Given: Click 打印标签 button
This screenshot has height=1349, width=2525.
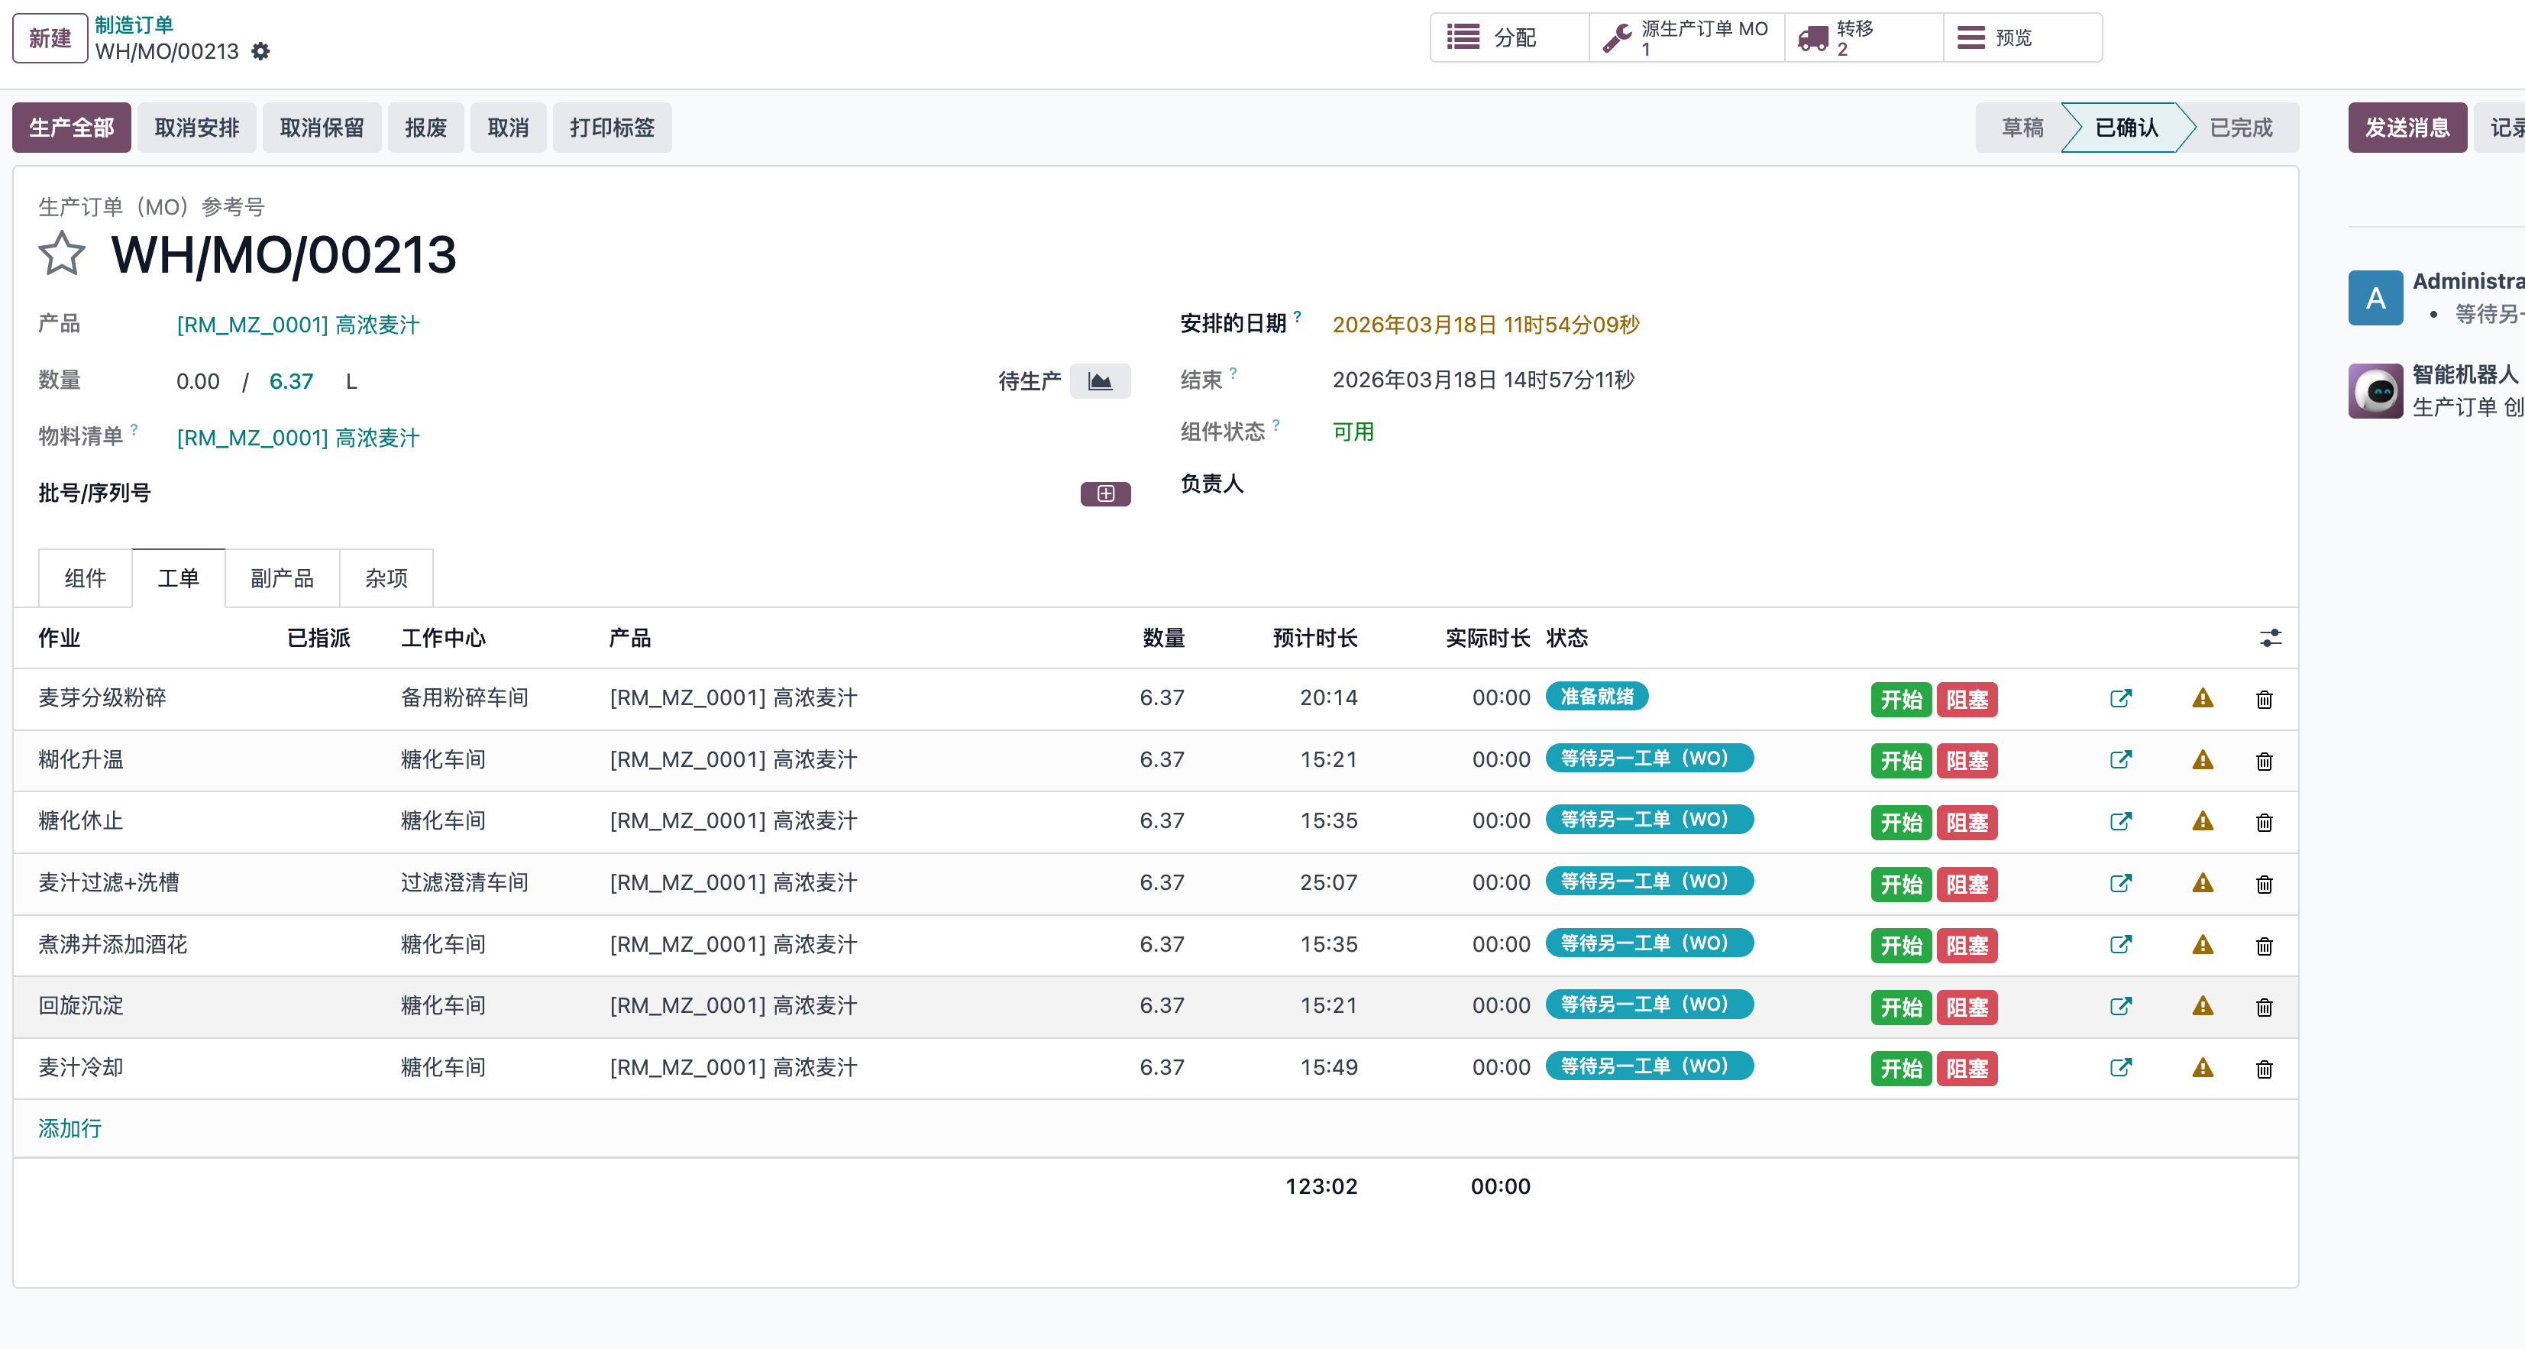Looking at the screenshot, I should (x=613, y=128).
